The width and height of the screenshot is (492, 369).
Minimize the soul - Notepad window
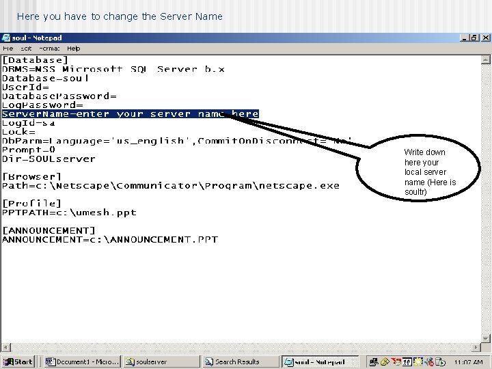(x=464, y=38)
